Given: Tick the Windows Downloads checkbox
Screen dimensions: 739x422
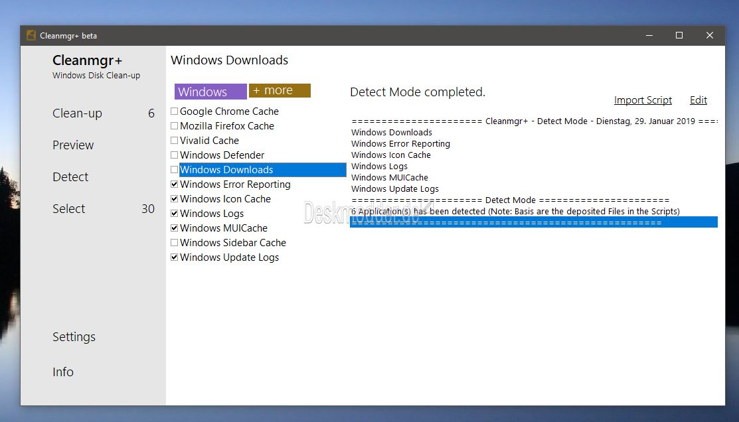Looking at the screenshot, I should 175,170.
